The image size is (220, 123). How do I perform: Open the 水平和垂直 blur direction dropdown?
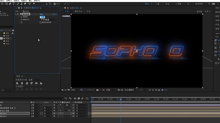click(48, 20)
